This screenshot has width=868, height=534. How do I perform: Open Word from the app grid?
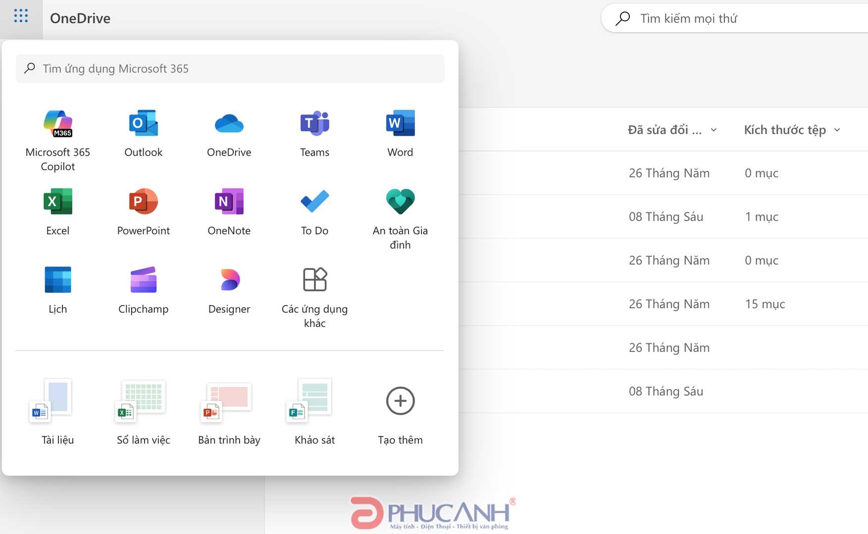click(400, 124)
